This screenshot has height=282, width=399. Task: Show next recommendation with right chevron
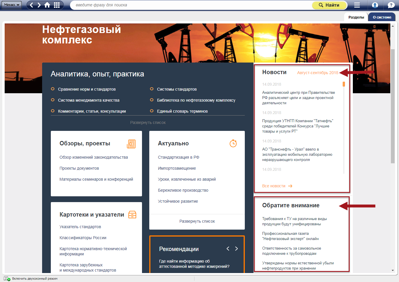click(x=236, y=249)
